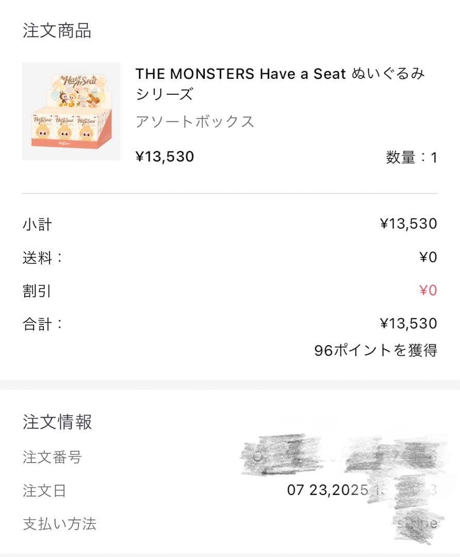
Task: Open THE MONSTERS Have a Seat product title
Action: tap(280, 84)
